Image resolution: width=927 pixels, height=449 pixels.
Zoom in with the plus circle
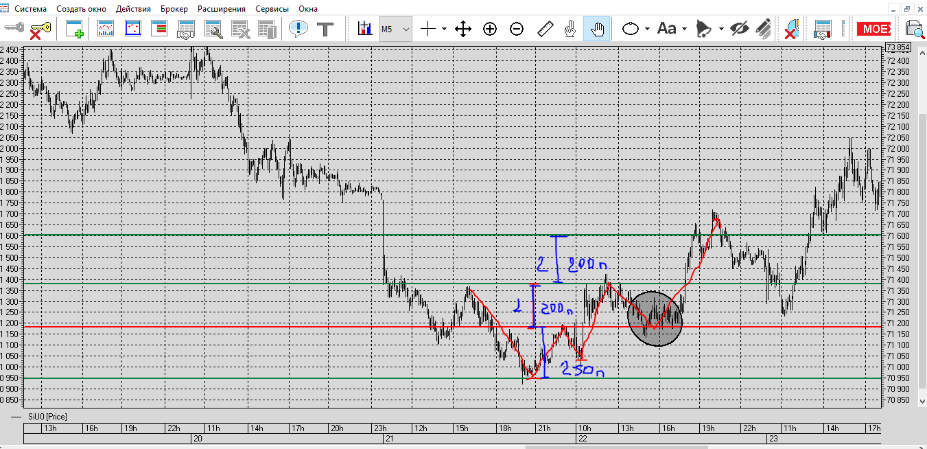tap(490, 29)
